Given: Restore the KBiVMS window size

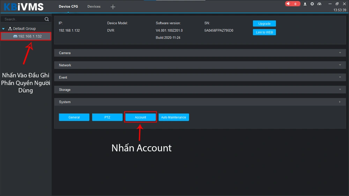Looking at the screenshot, I should [x=337, y=4].
